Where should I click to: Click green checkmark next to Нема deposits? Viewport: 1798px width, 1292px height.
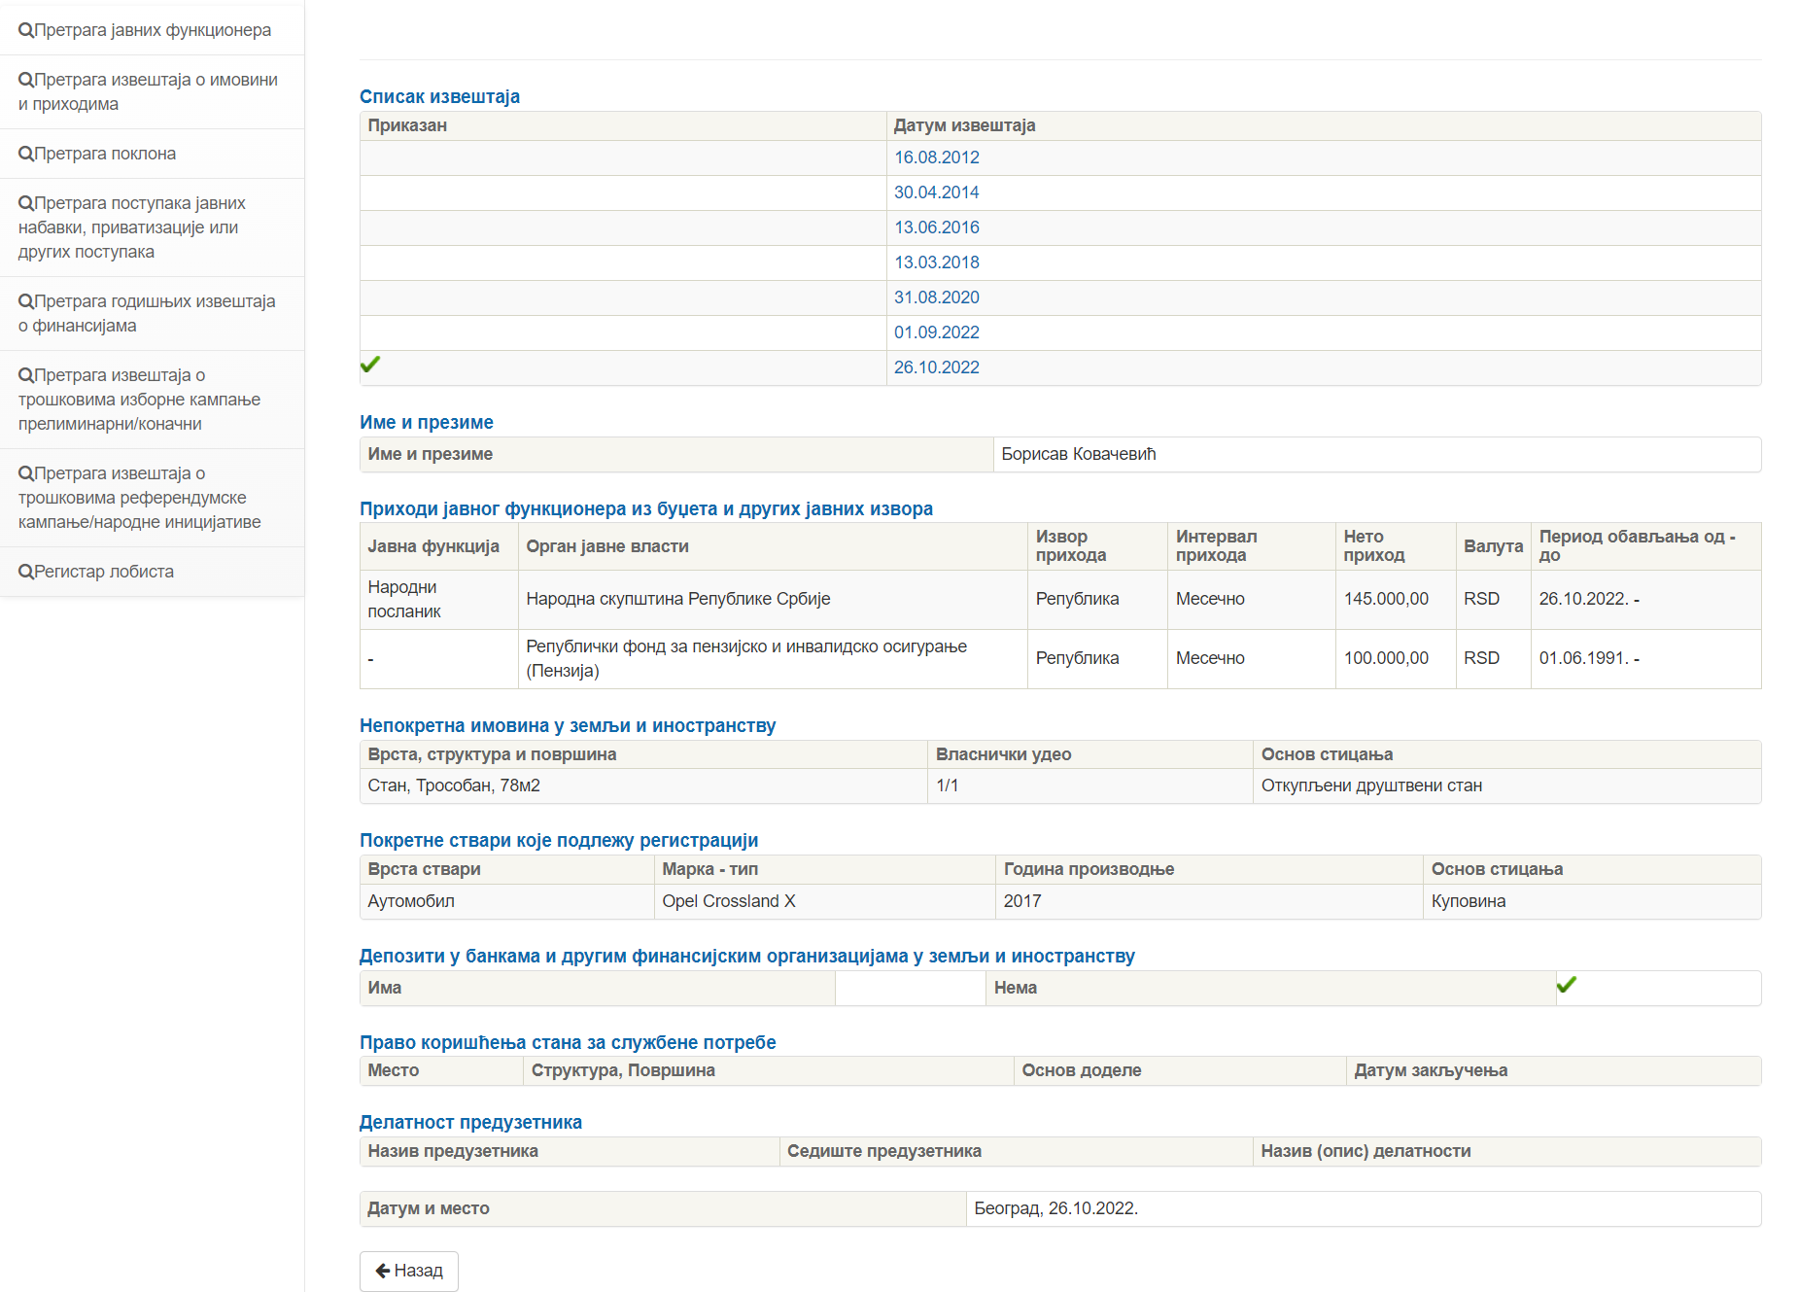(1566, 985)
